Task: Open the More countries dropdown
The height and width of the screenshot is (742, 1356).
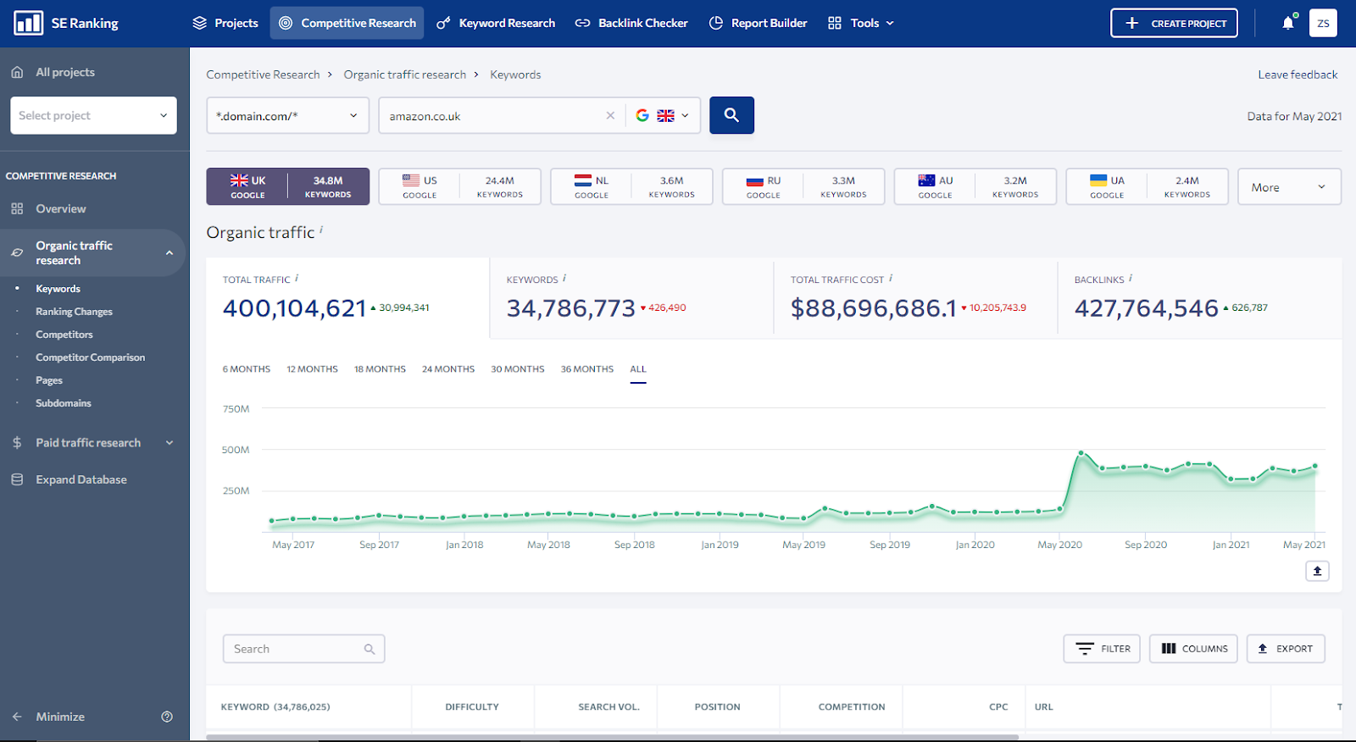Action: [x=1288, y=187]
